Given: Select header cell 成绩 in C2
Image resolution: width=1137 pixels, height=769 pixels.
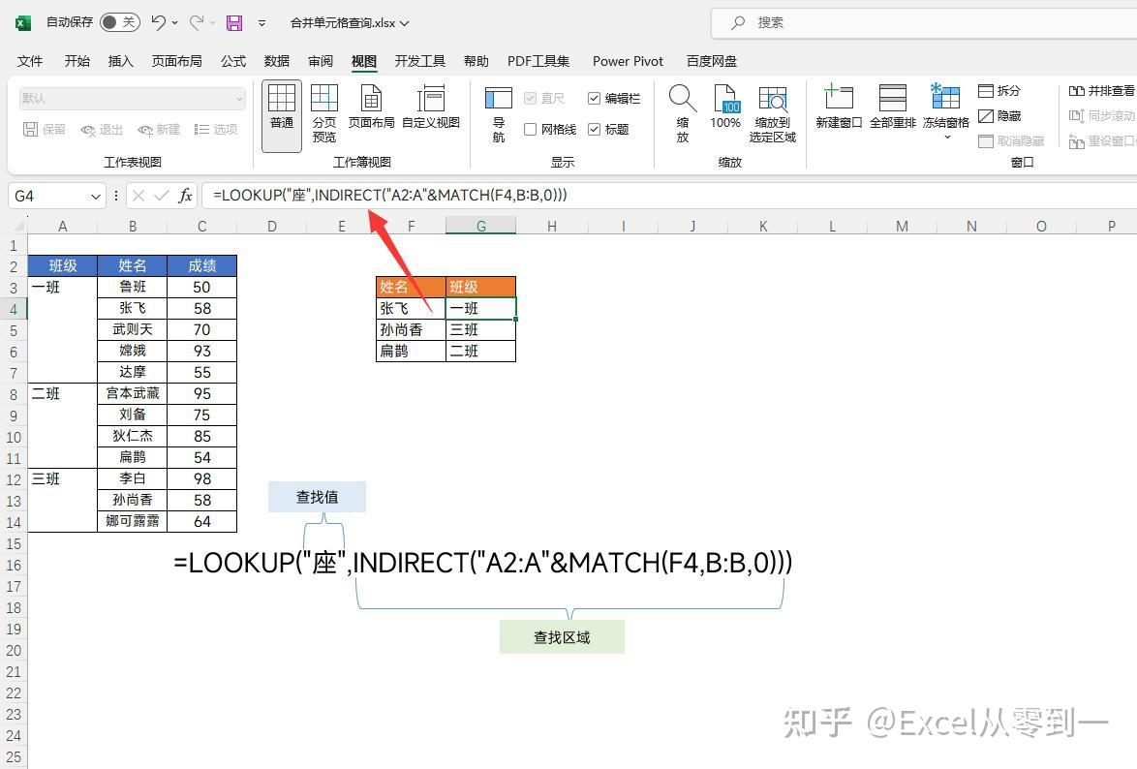Looking at the screenshot, I should point(201,265).
